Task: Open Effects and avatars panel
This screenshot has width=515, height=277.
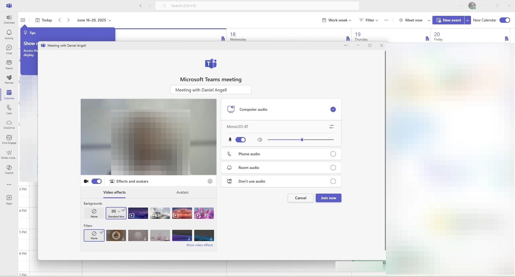Action: 129,181
